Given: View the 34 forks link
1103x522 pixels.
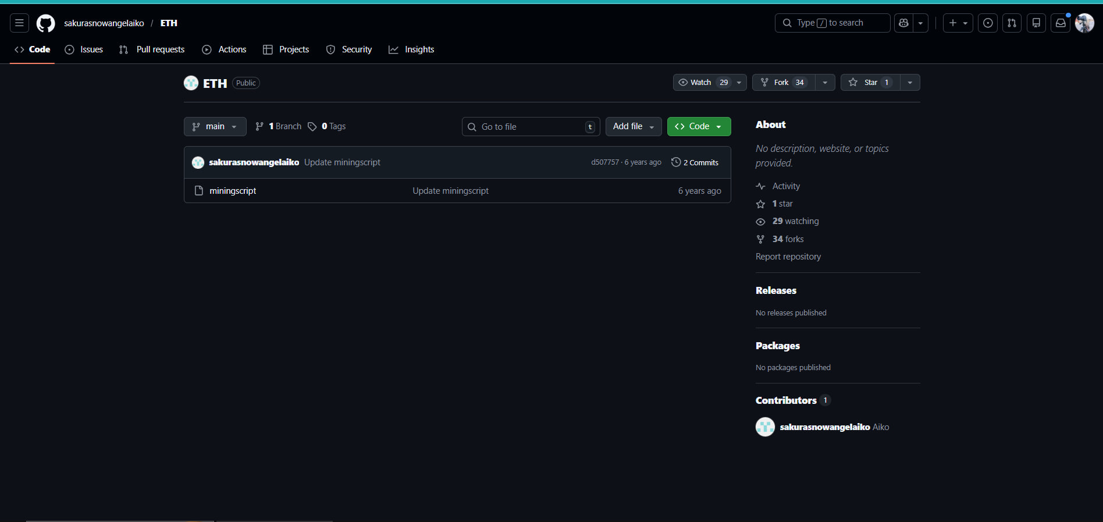Looking at the screenshot, I should point(788,239).
